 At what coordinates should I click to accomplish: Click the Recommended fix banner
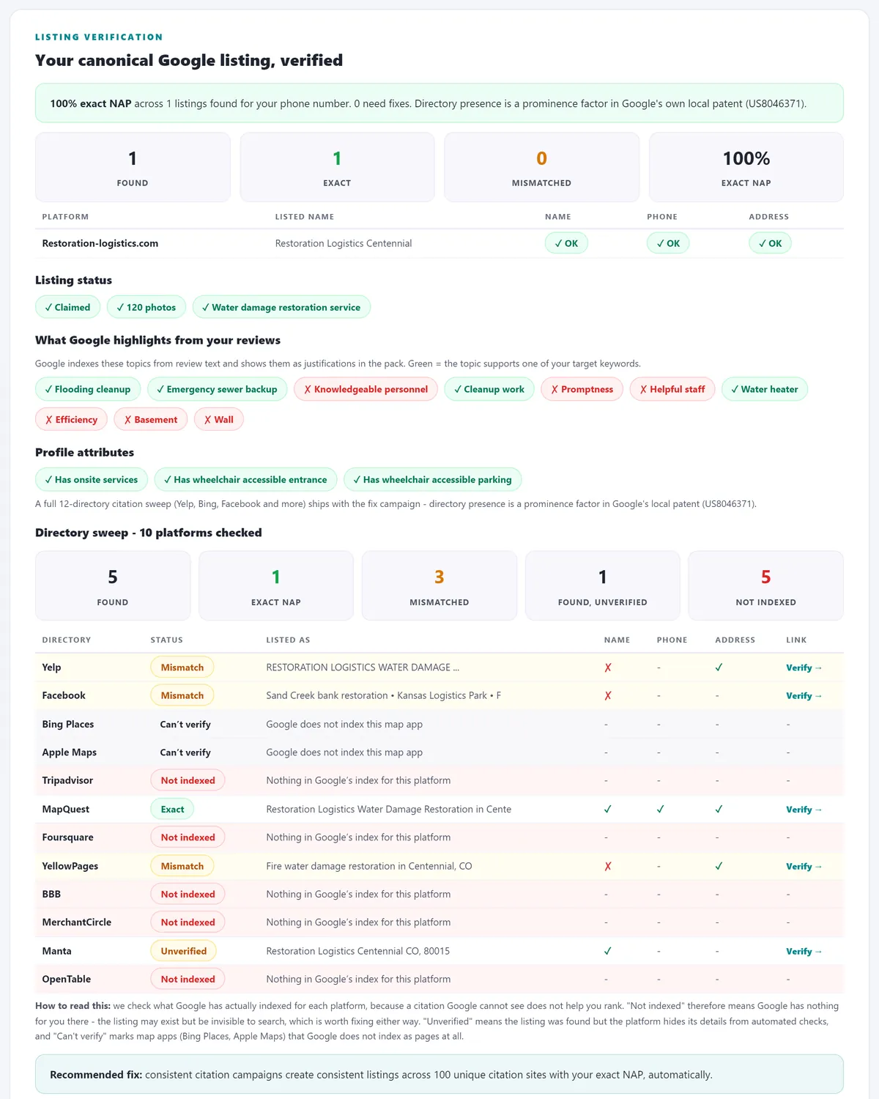pos(439,1074)
